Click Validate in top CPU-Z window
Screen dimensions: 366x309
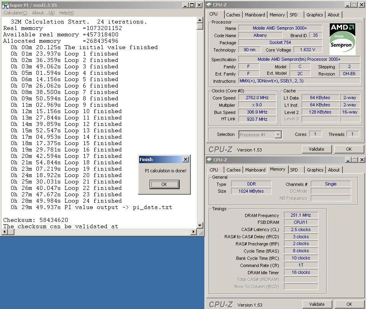coord(316,149)
